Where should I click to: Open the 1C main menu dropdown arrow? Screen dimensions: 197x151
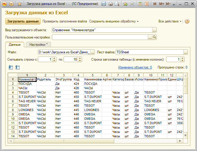pyautogui.click(x=11, y=4)
